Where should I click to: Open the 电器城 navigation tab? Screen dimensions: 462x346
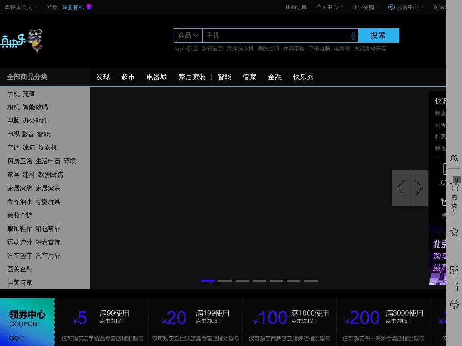pos(157,77)
